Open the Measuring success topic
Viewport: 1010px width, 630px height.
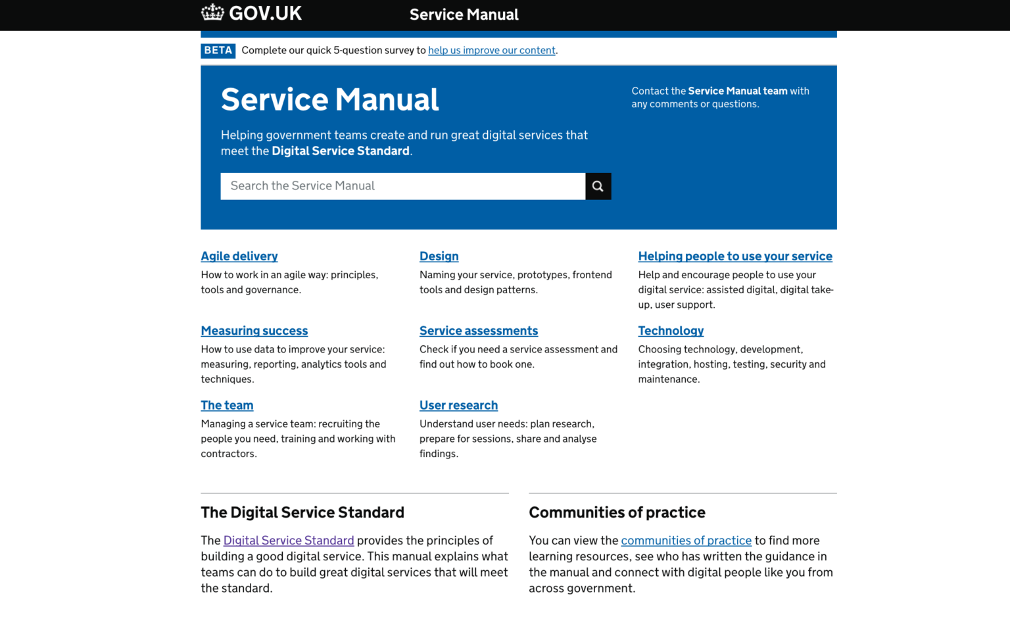pyautogui.click(x=254, y=330)
